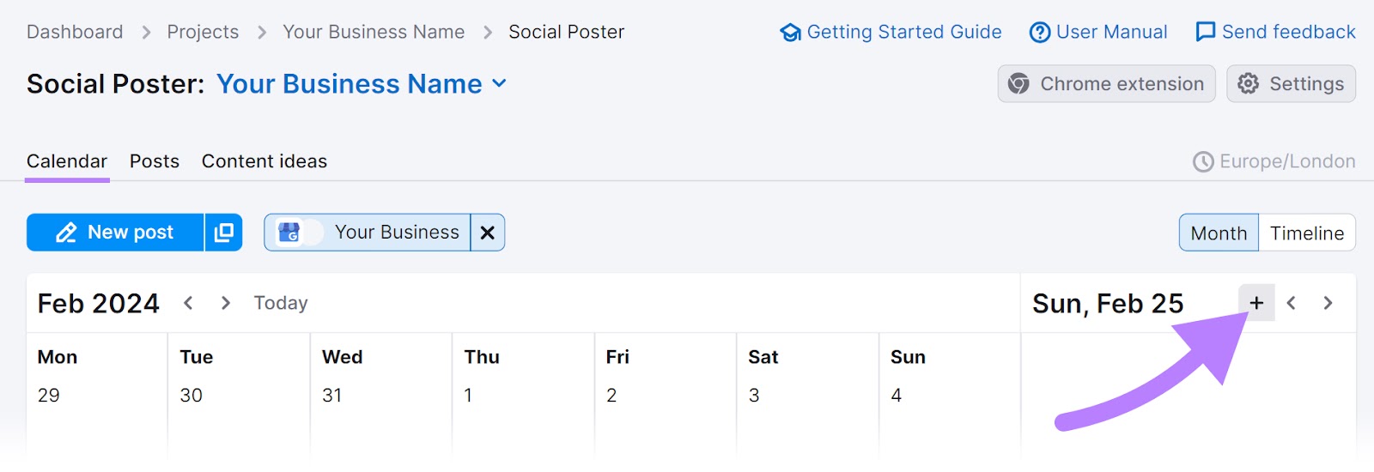
Task: Switch calendar to Timeline view
Action: (x=1306, y=233)
